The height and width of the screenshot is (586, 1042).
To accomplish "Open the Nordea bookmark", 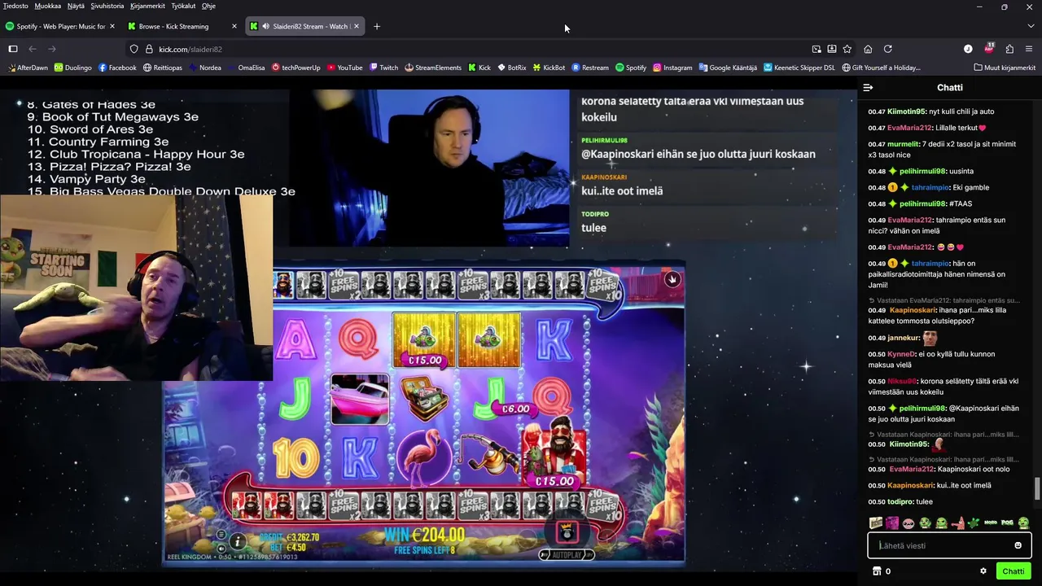I will 204,68.
